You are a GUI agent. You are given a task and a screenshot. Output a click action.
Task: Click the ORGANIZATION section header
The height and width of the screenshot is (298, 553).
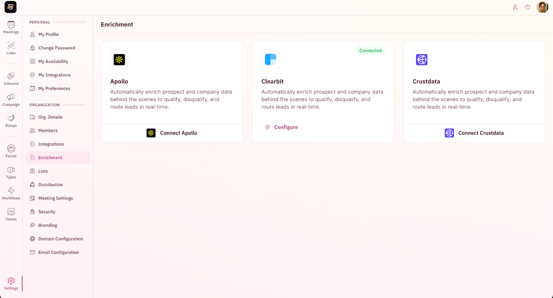click(x=44, y=105)
